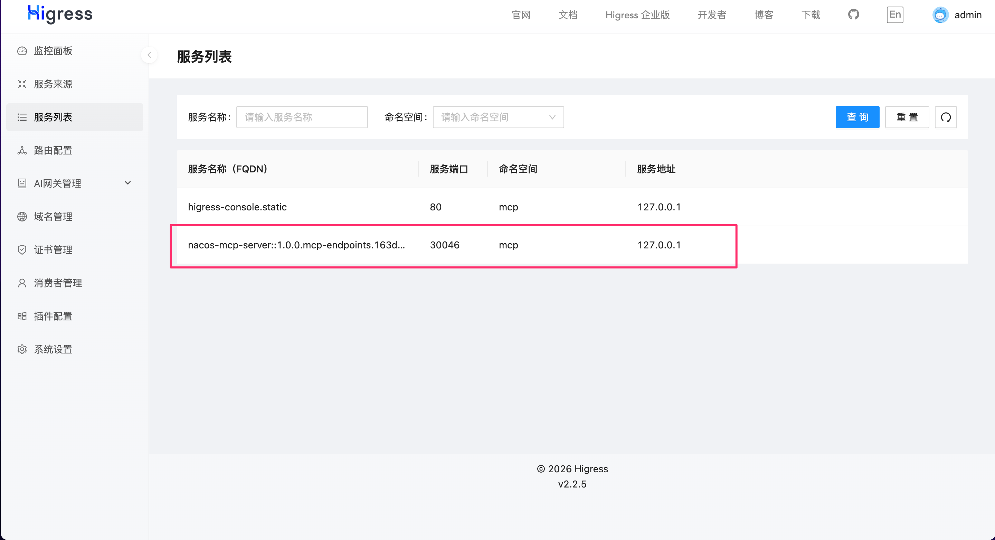The width and height of the screenshot is (995, 540).
Task: Click the 监控面板 dashboard icon
Action: [22, 50]
